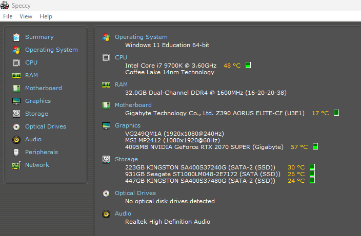Viewport: 361px width, 236px height.
Task: Click the Intel Core i7 9700K text
Action: [171, 66]
